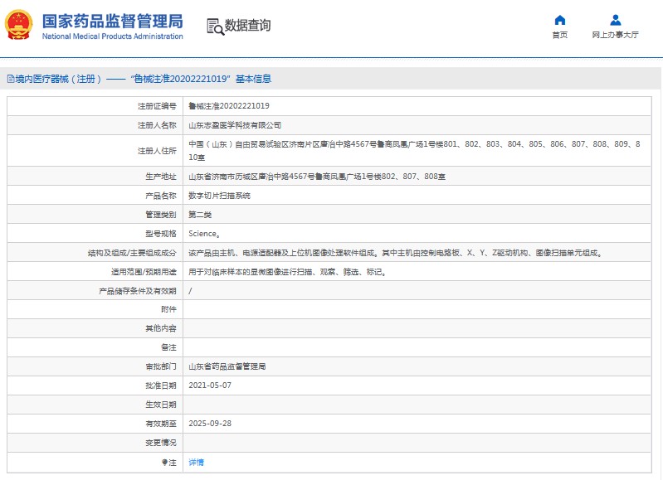663x480 pixels.
Task: Click 首页 label
Action: point(560,35)
